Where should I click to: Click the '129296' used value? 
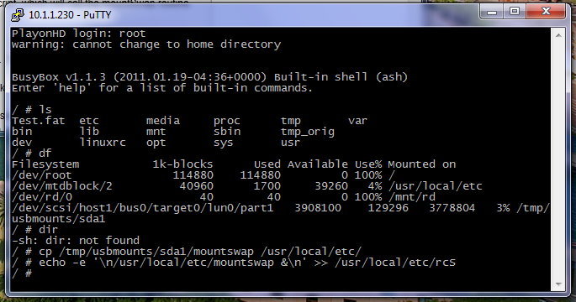388,208
